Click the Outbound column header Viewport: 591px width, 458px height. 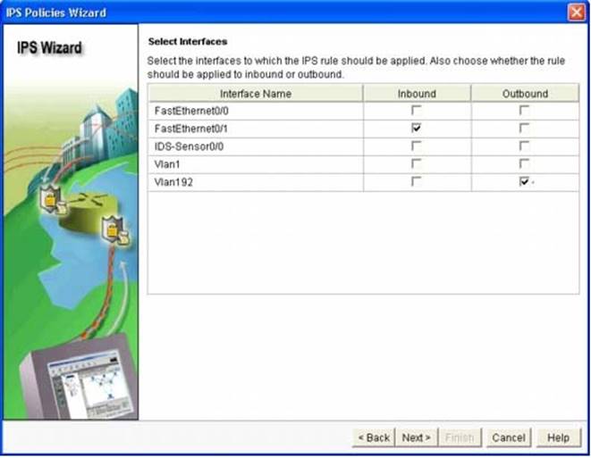click(x=525, y=94)
